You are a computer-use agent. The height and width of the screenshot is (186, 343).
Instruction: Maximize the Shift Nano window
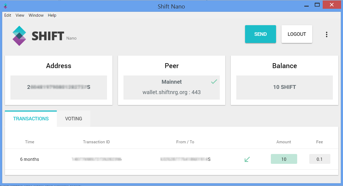(317, 5)
